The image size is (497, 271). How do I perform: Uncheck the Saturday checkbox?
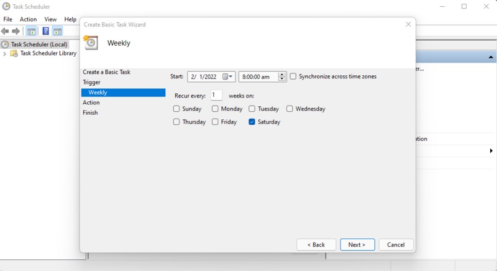(x=252, y=122)
